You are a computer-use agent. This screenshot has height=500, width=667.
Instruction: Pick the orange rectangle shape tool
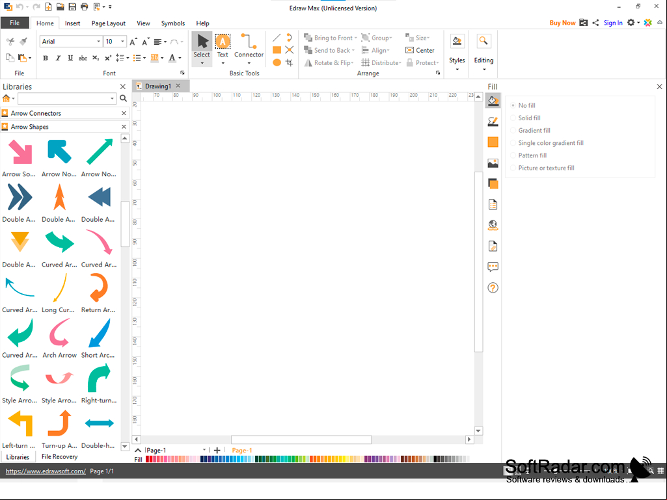coord(277,50)
